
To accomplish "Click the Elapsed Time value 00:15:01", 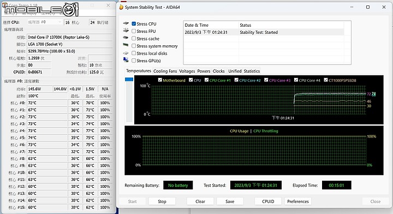I will click(x=336, y=185).
